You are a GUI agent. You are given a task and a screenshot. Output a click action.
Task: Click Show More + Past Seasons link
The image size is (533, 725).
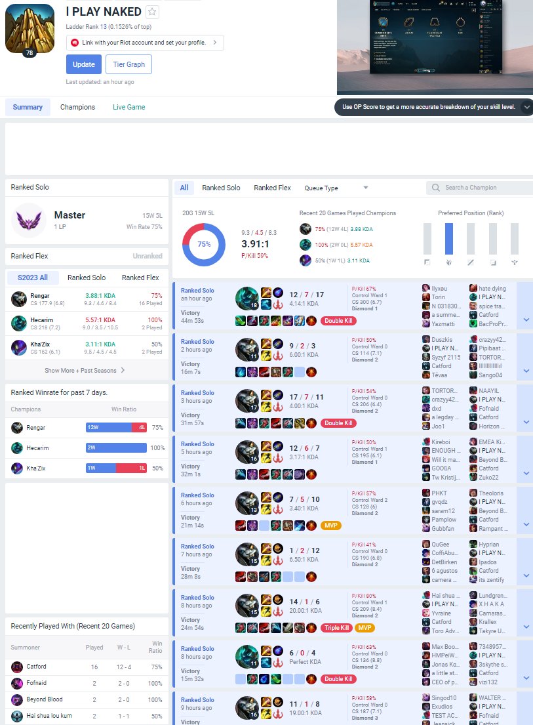click(x=85, y=370)
